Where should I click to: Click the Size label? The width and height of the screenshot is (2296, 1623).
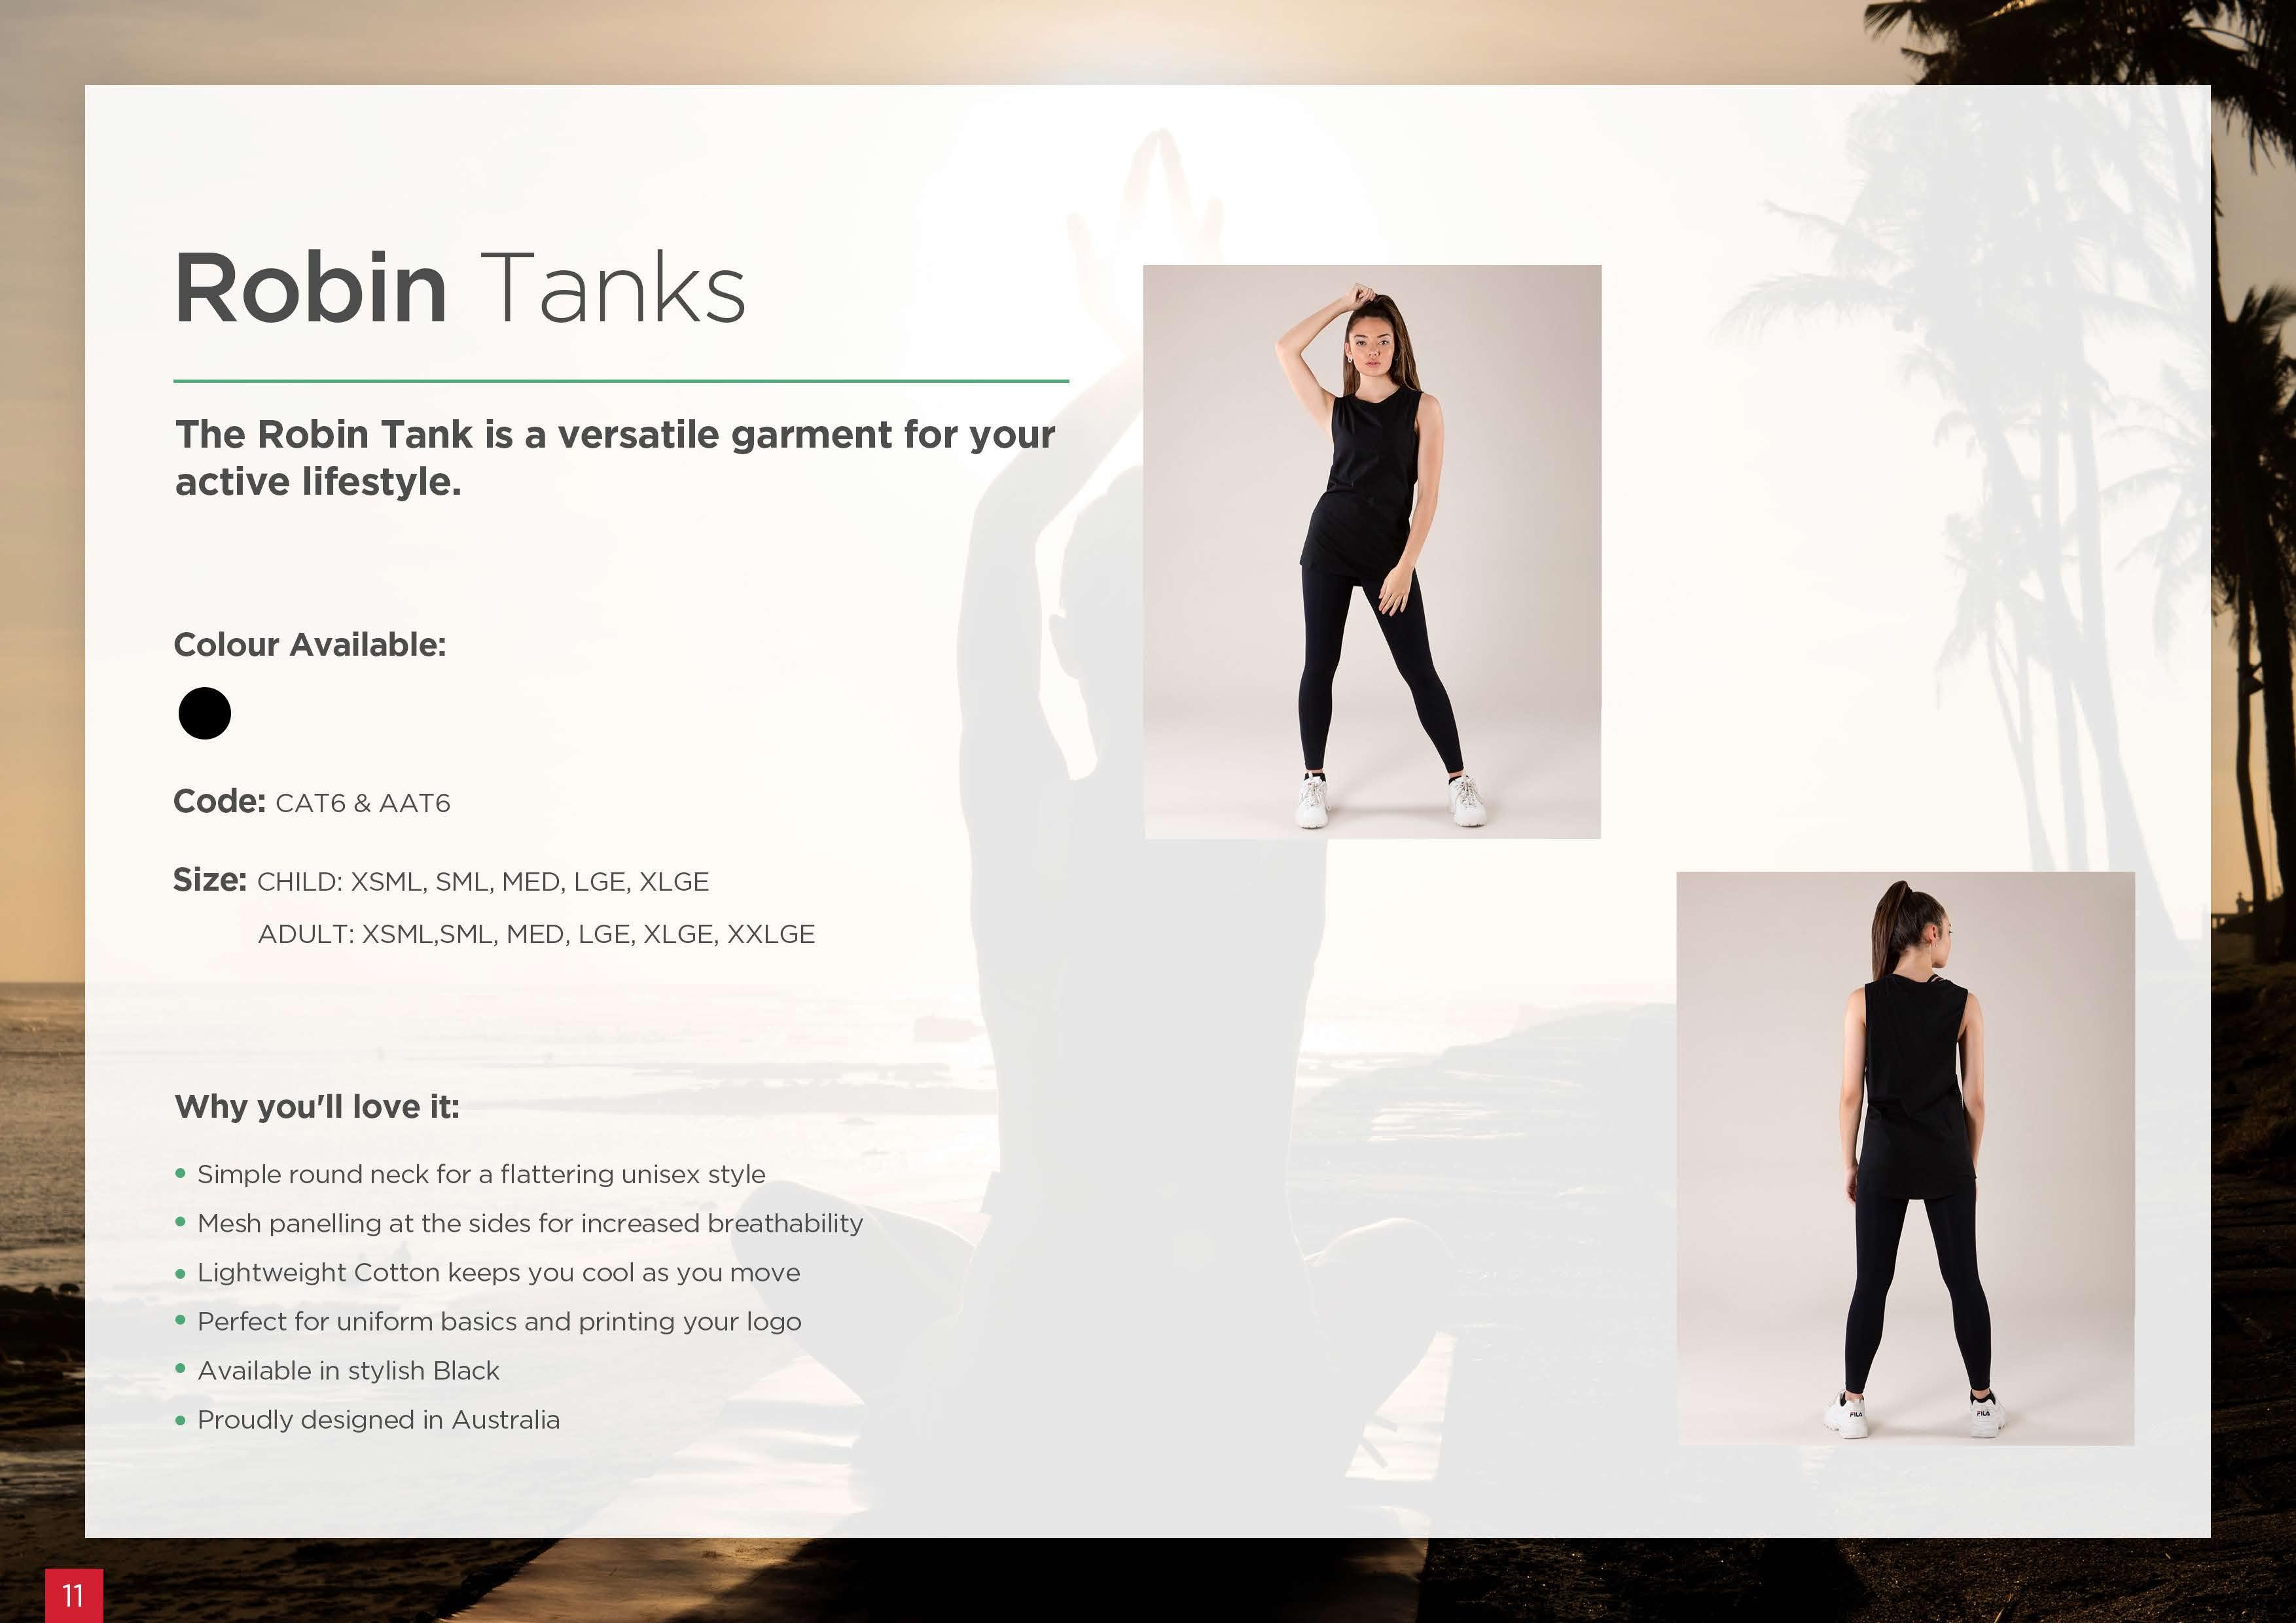(x=210, y=880)
